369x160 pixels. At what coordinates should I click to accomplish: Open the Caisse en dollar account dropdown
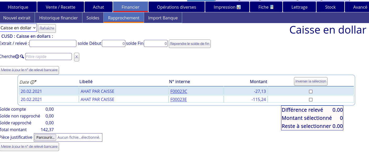(18, 28)
